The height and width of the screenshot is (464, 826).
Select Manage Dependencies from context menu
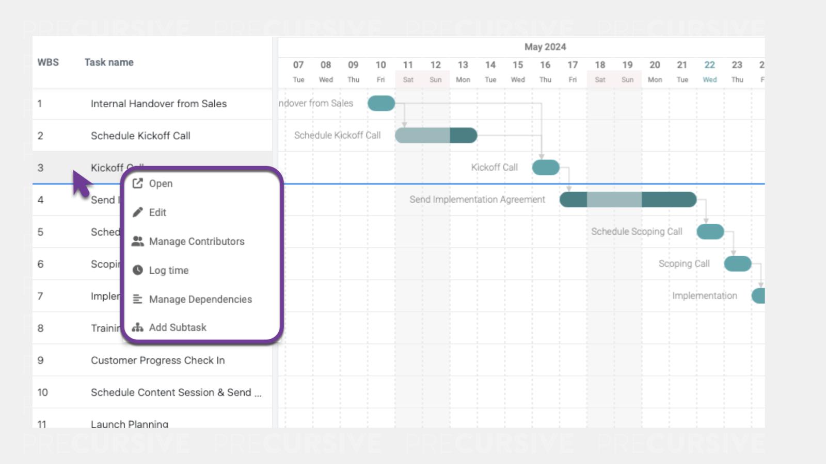(200, 299)
